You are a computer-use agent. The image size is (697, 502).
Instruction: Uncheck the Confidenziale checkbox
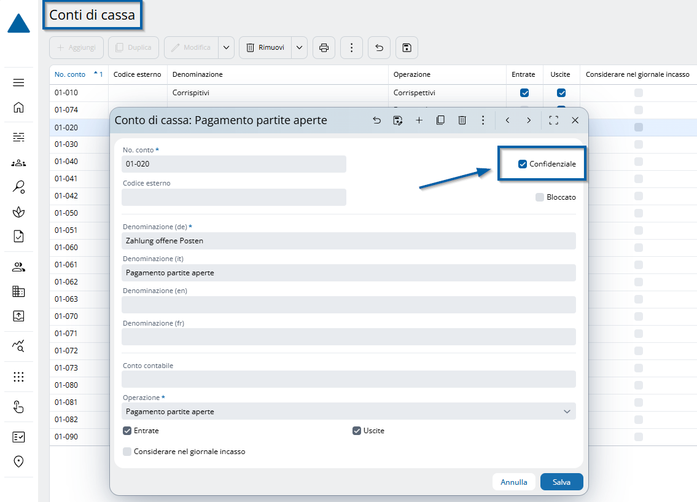tap(523, 164)
